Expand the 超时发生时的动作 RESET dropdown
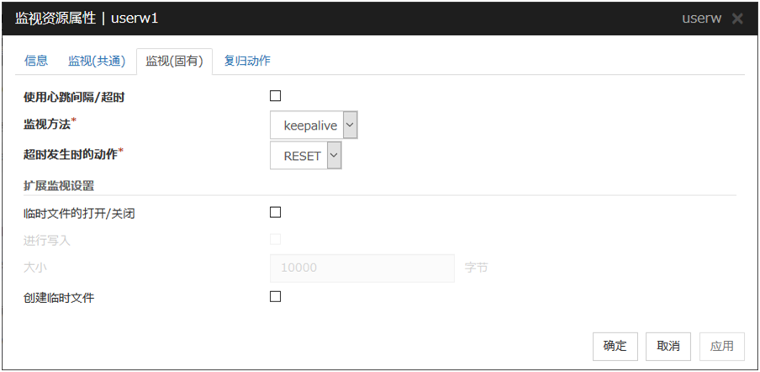Screen dimensions: 760x372 (x=306, y=156)
